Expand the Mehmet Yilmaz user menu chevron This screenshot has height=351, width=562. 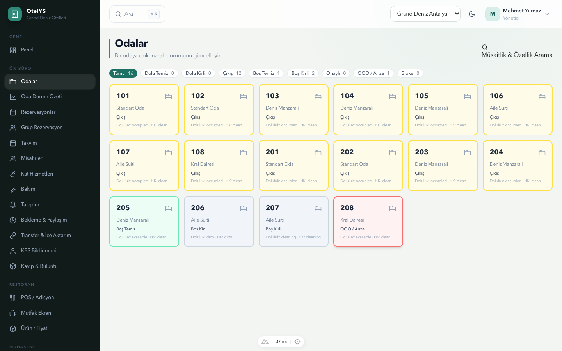[547, 14]
